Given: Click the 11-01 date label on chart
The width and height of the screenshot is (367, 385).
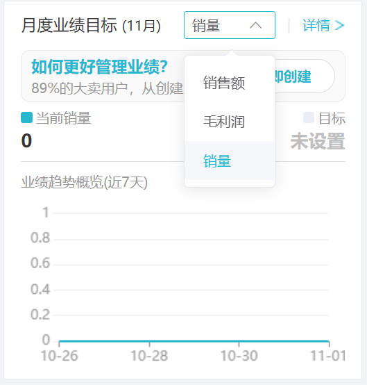Looking at the screenshot, I should pyautogui.click(x=327, y=356).
